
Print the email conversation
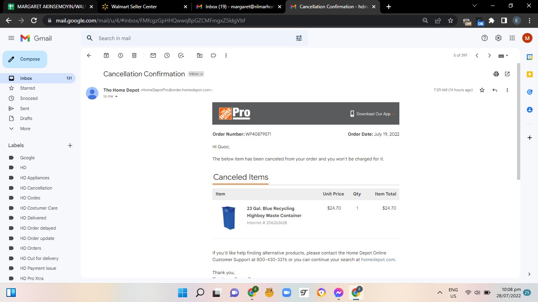point(496,74)
